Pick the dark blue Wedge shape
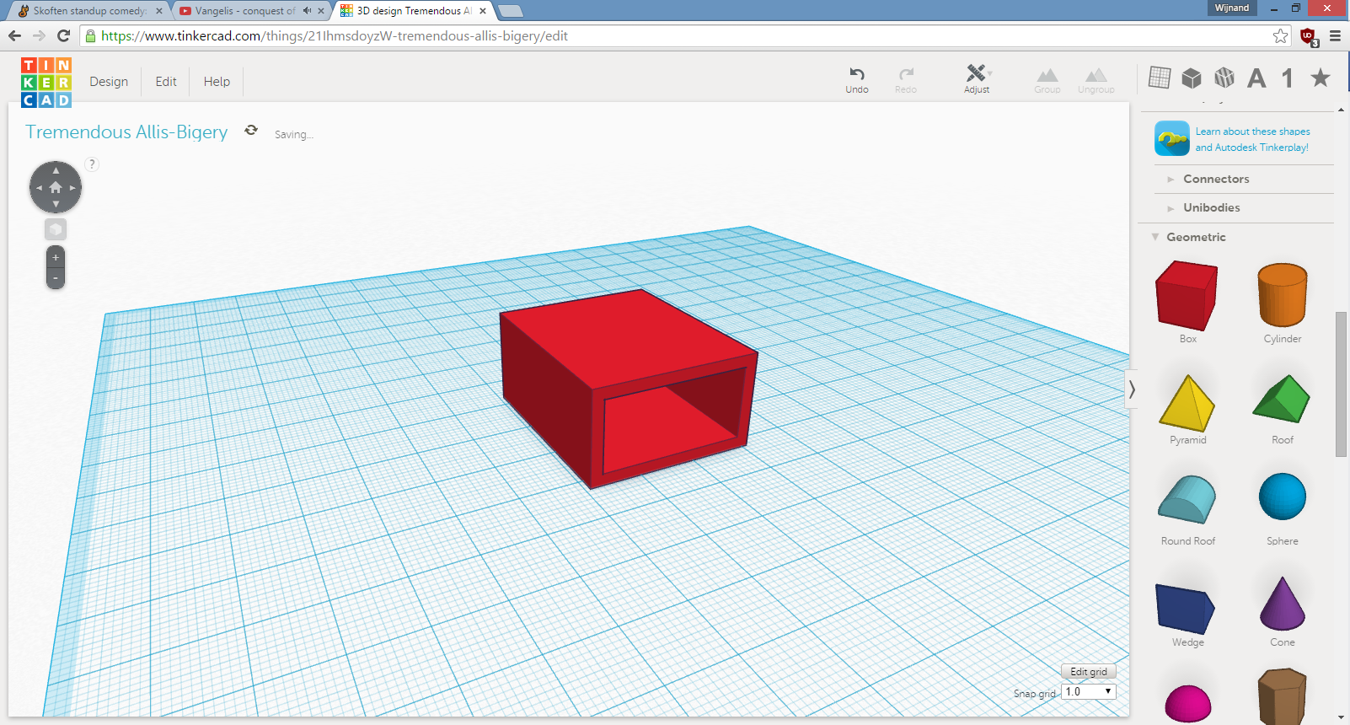 point(1185,608)
